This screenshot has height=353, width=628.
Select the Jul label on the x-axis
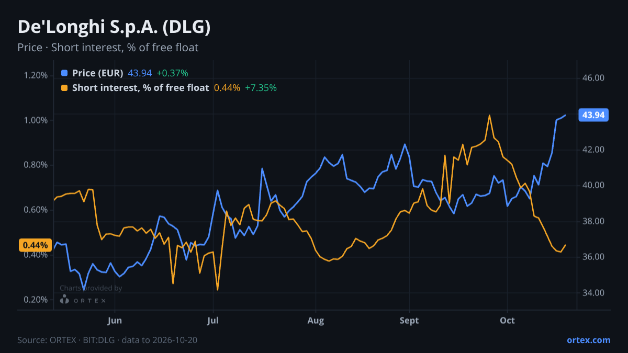213,321
